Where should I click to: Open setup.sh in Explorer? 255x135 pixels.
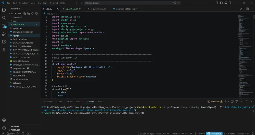click(x=17, y=83)
